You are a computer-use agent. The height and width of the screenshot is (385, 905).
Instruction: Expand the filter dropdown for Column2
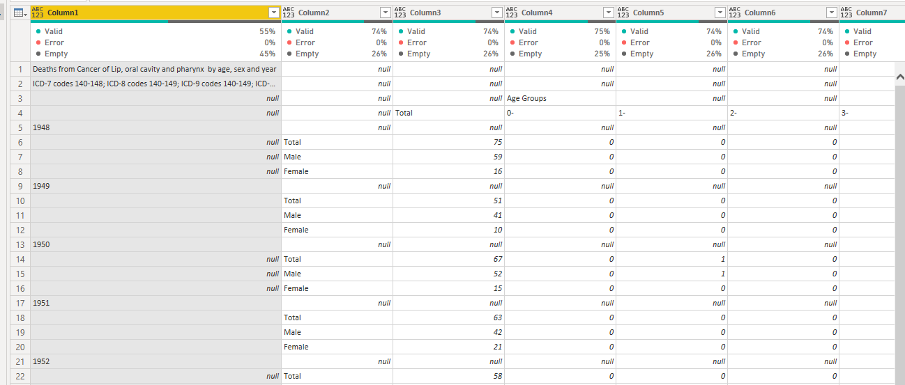pos(386,13)
